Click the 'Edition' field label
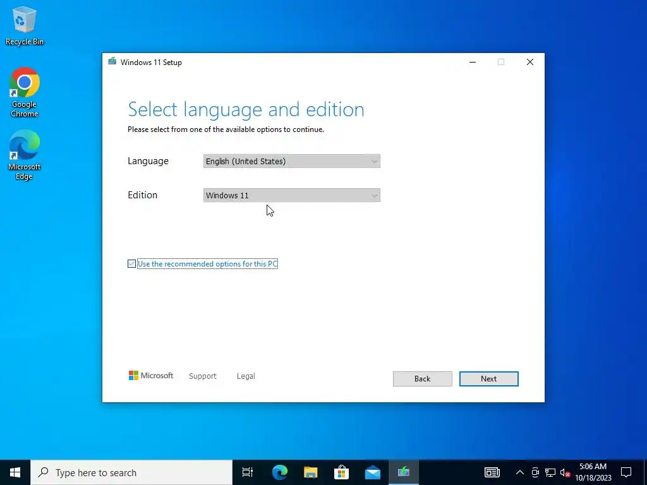This screenshot has width=647, height=485. (x=142, y=195)
